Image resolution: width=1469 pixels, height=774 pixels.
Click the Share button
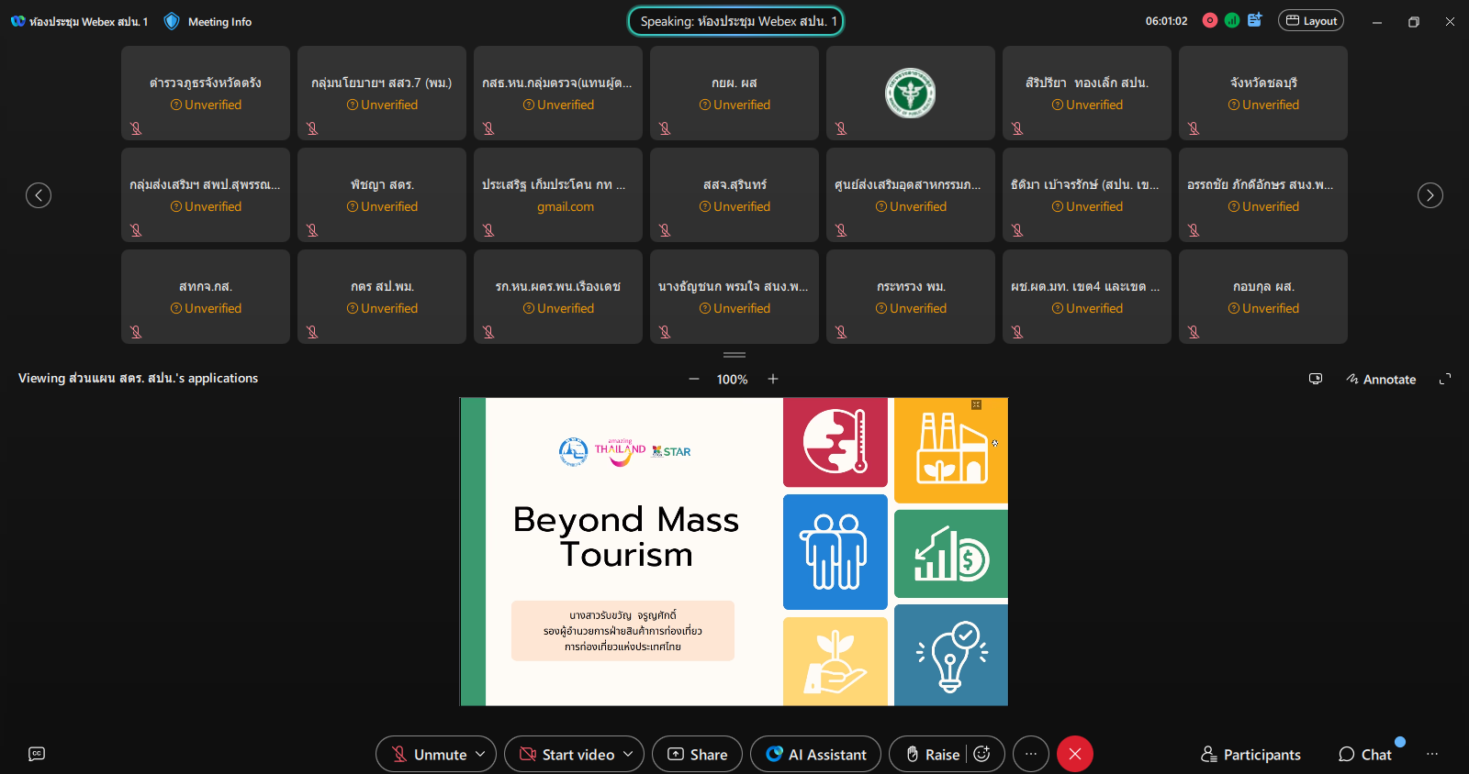[697, 754]
